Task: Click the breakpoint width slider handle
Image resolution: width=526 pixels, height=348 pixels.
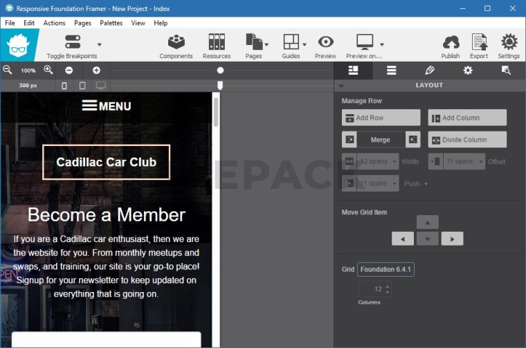Action: coord(220,85)
